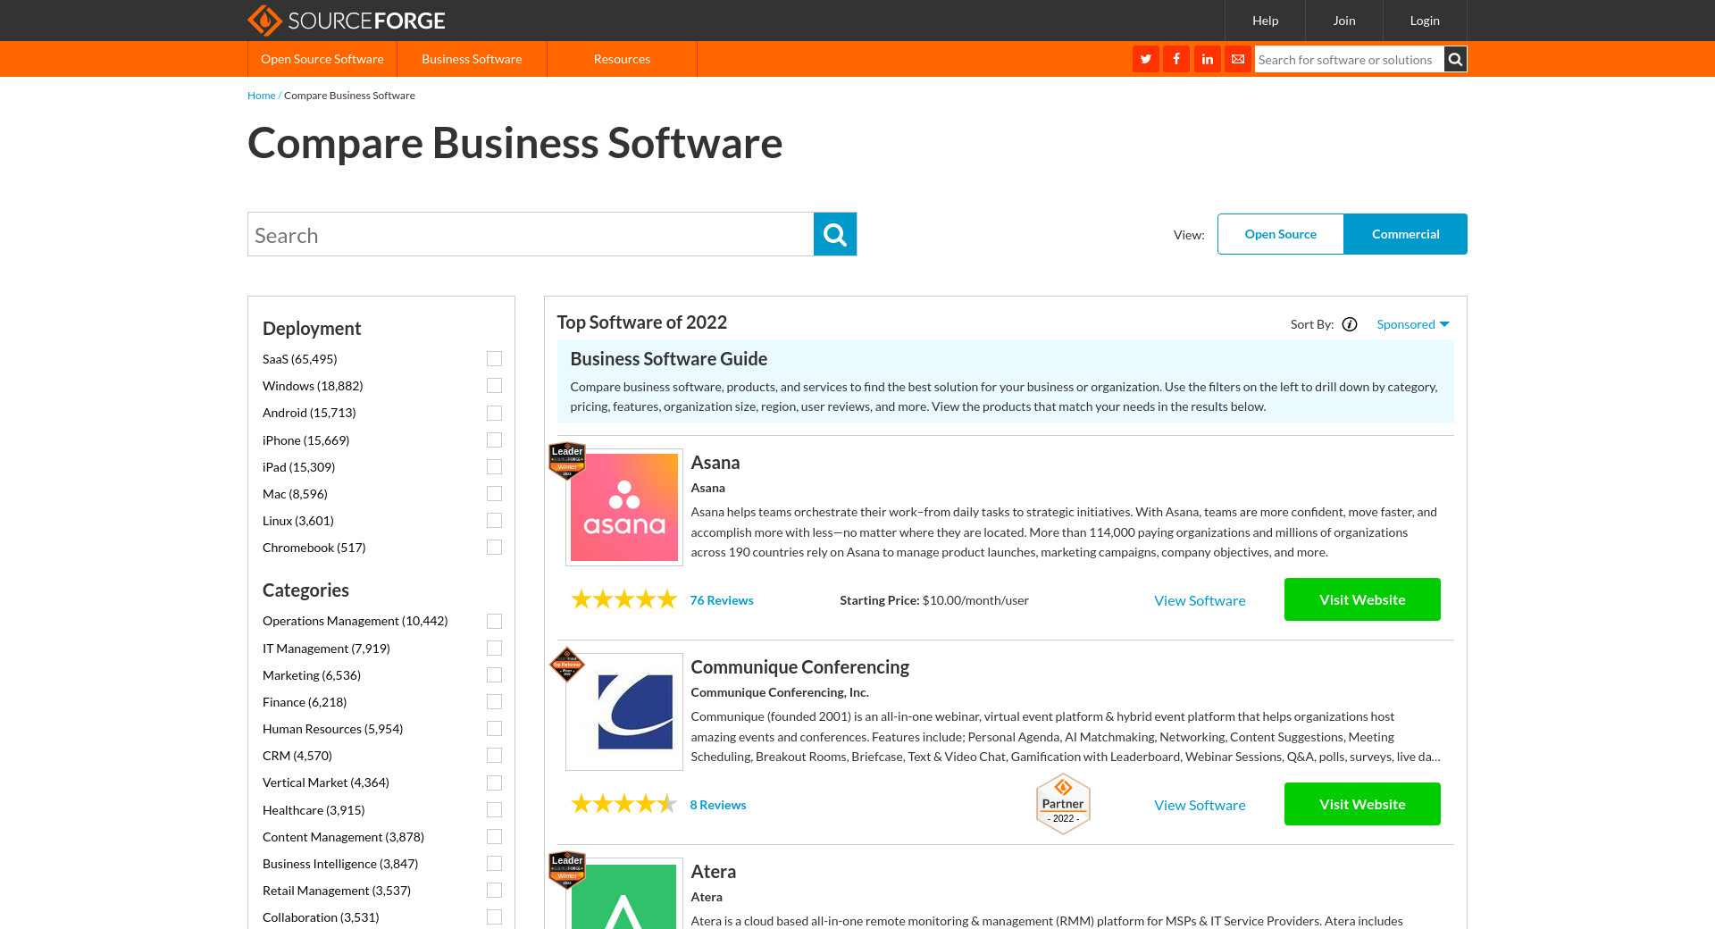Open the Open Source Software menu

[322, 59]
